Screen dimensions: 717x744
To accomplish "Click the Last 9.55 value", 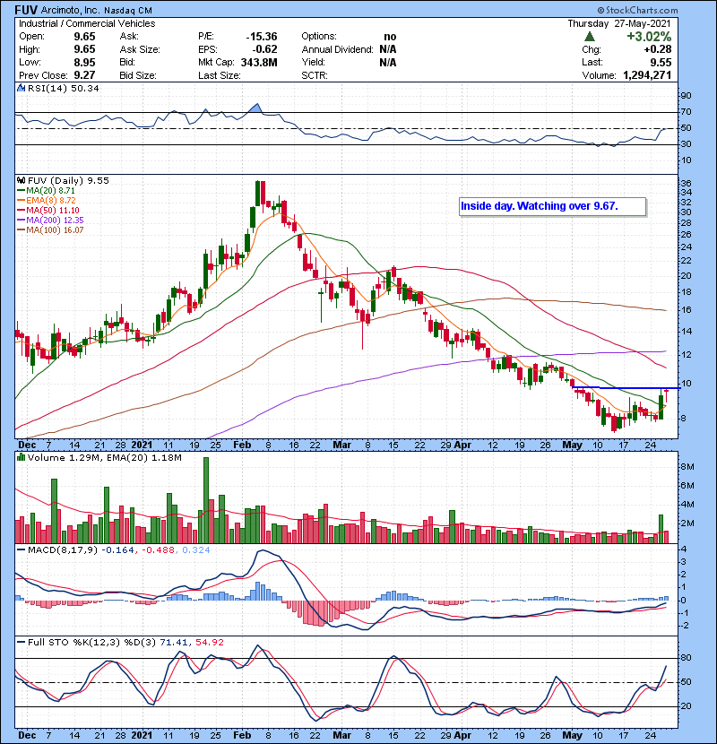I will (661, 63).
